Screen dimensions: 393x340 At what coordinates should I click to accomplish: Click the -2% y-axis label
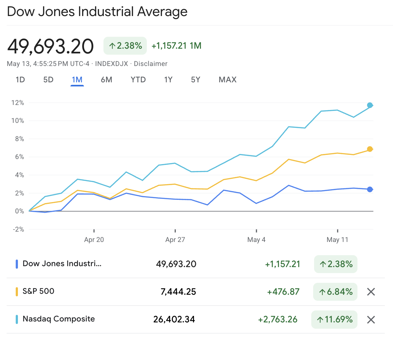[18, 229]
